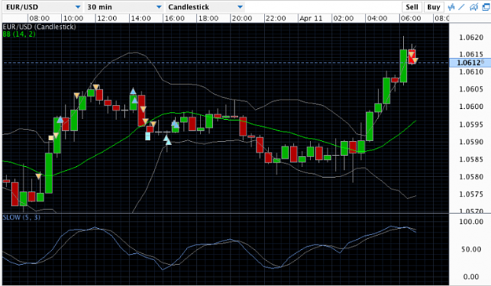Click the 1.0590 price level label

coord(471,142)
